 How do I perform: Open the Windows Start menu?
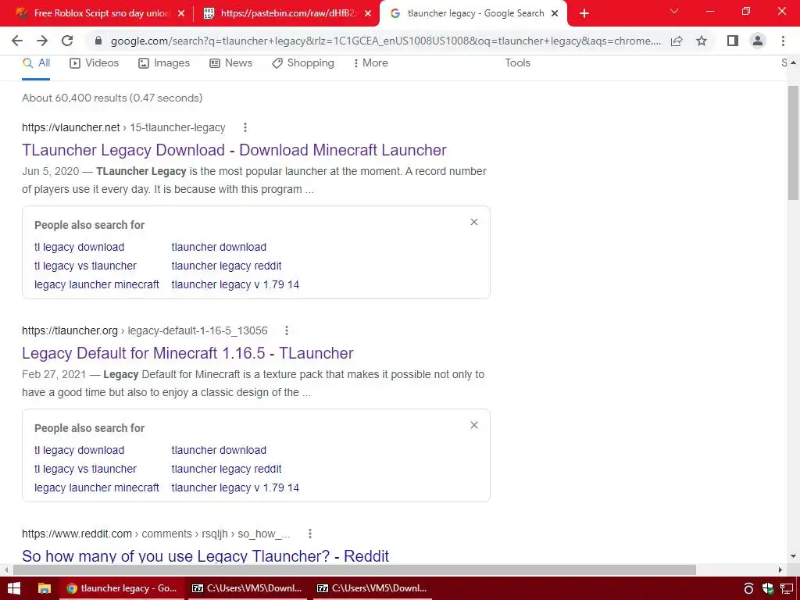click(x=14, y=588)
